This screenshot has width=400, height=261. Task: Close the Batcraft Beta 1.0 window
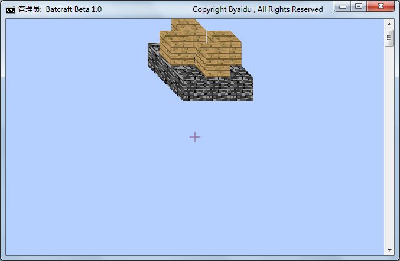[381, 6]
